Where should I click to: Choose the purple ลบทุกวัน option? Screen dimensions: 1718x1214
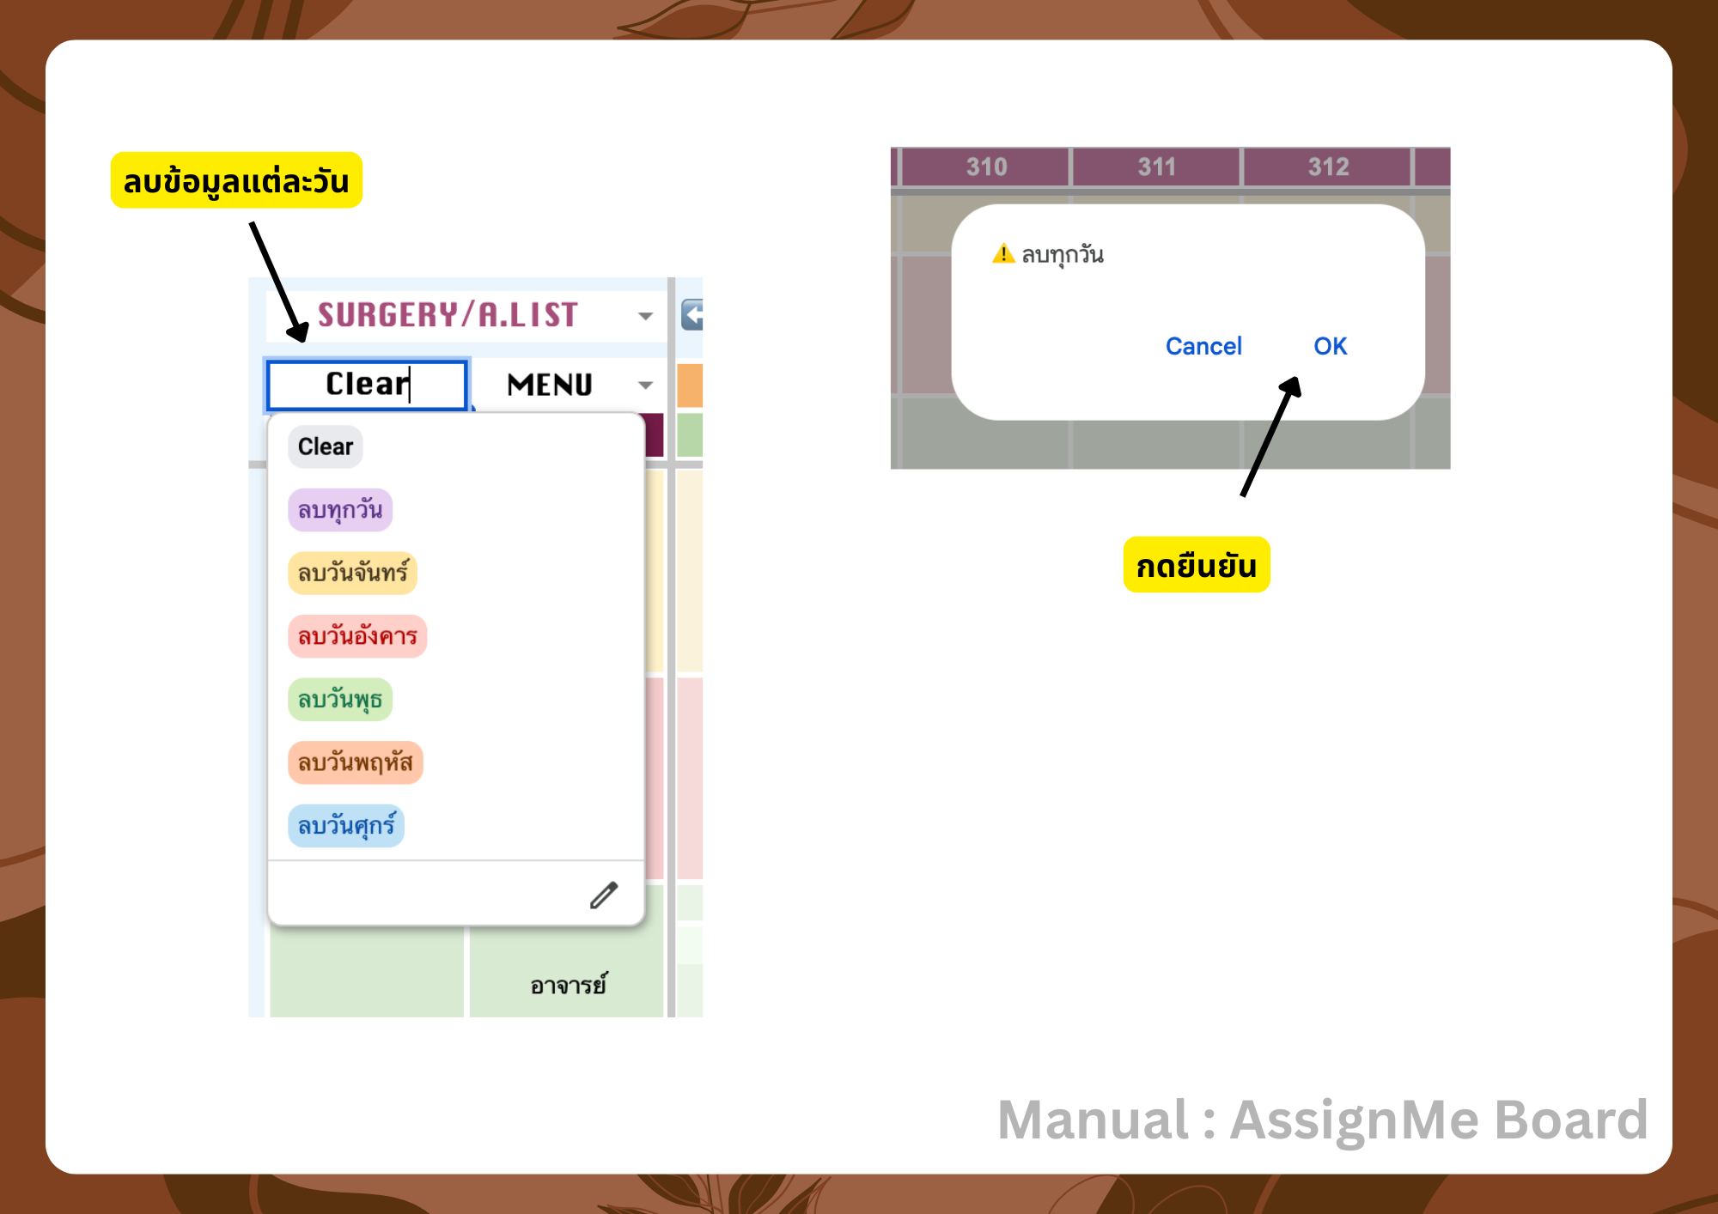[340, 510]
